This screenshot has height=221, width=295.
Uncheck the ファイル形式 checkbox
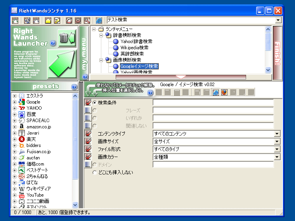88,149
